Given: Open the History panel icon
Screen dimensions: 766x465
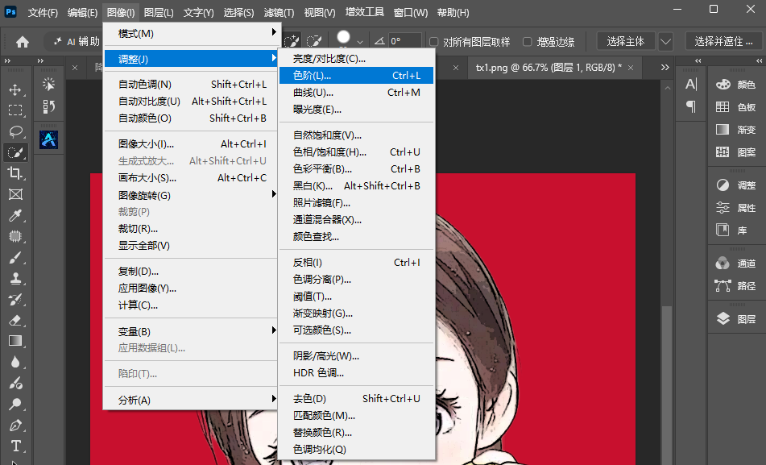Looking at the screenshot, I should coord(49,106).
